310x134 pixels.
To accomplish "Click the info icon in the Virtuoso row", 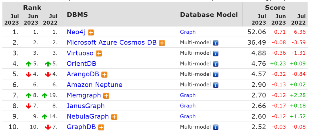I will click(216, 53).
